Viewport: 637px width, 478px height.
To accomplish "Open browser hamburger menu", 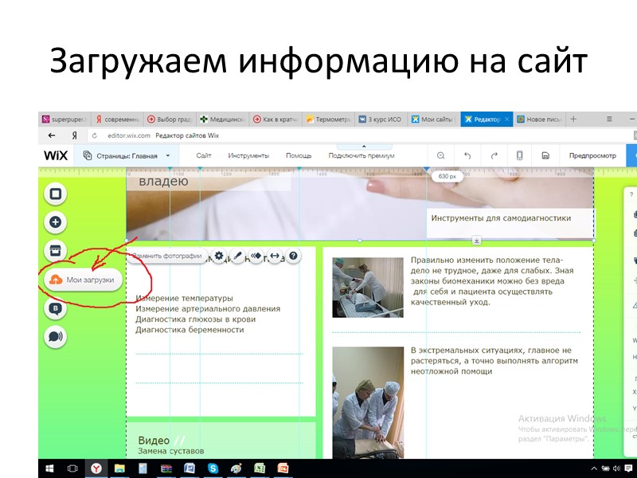I will [609, 119].
